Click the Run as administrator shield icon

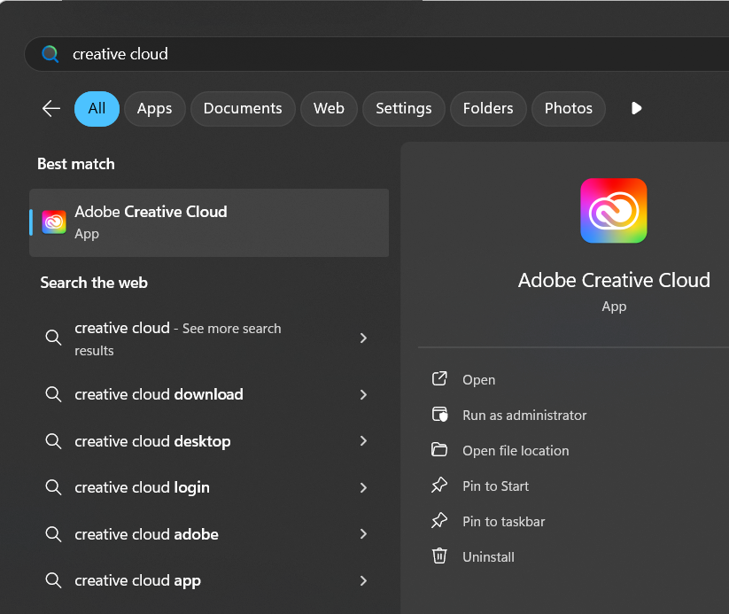[439, 414]
